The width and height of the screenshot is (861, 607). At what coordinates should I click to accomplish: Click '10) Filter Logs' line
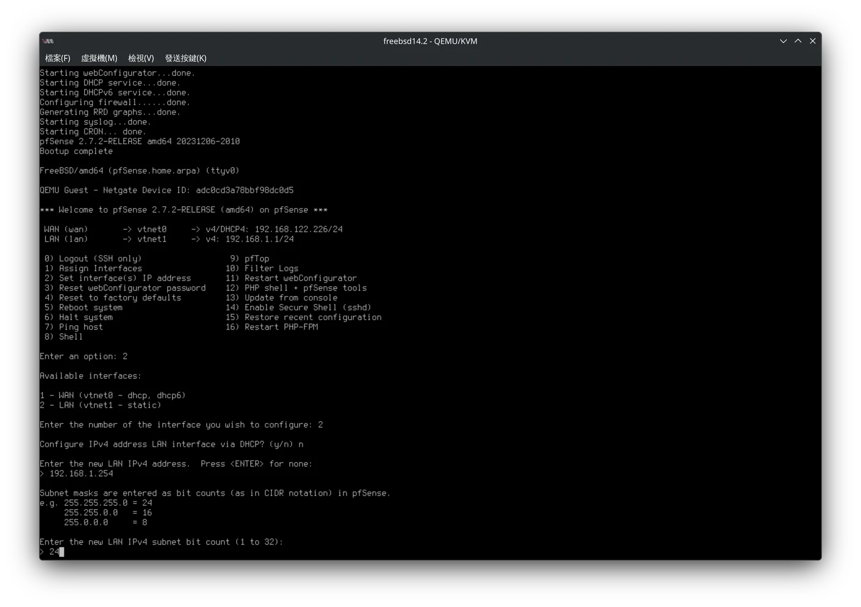(262, 269)
